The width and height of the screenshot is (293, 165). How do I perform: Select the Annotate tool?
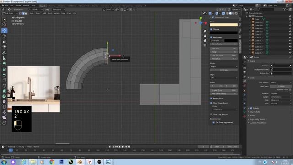click(4, 53)
